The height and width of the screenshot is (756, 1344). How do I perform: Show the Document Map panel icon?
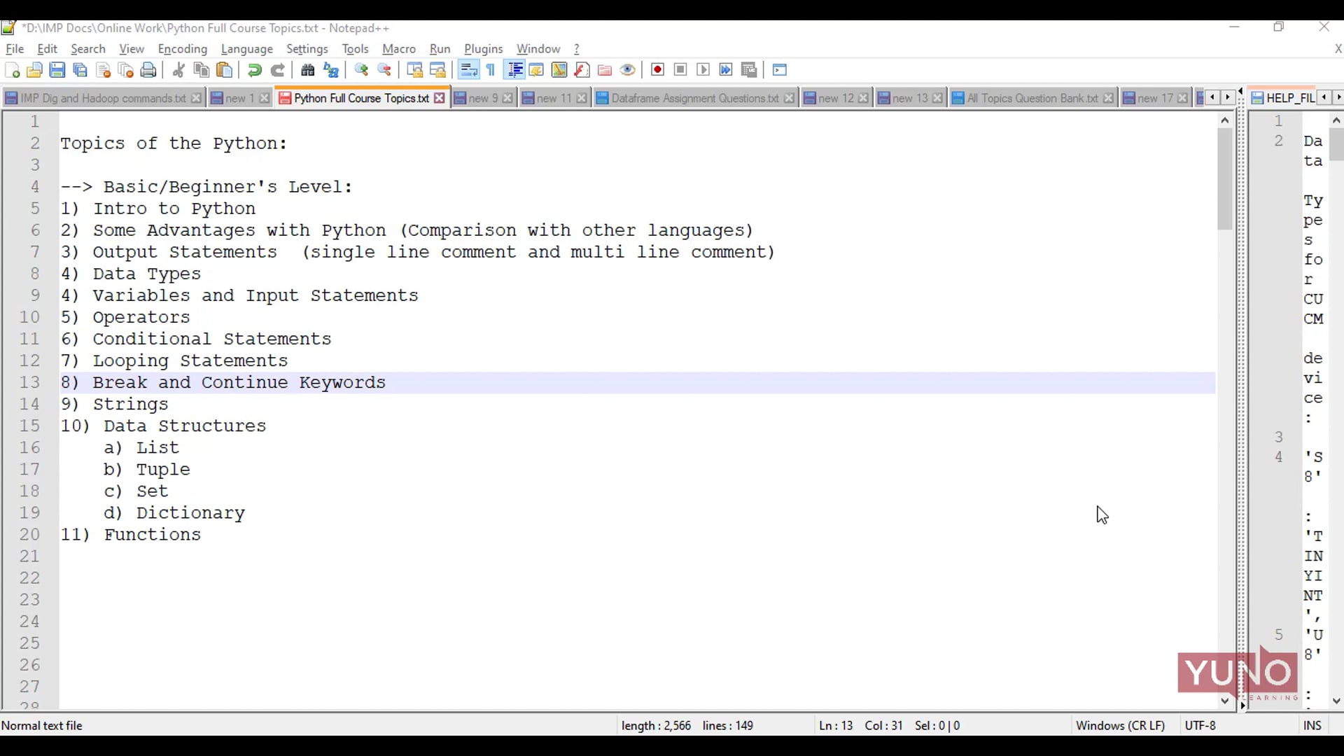559,70
